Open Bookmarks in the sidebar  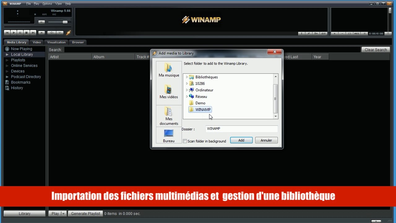pyautogui.click(x=21, y=82)
